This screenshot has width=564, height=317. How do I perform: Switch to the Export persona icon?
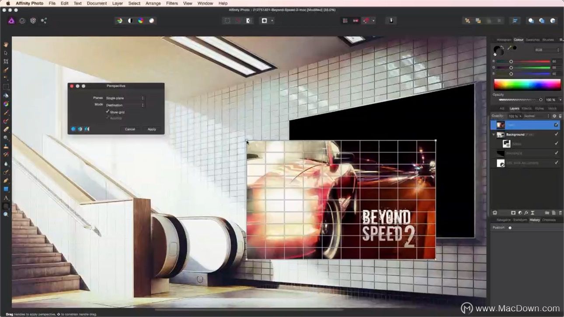44,20
